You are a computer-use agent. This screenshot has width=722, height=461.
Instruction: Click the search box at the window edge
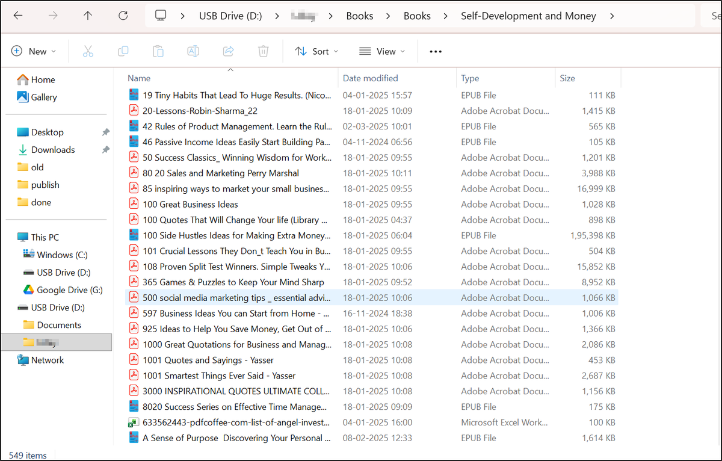[712, 16]
